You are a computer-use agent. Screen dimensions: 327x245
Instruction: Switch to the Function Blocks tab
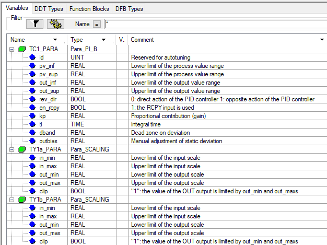(89, 9)
